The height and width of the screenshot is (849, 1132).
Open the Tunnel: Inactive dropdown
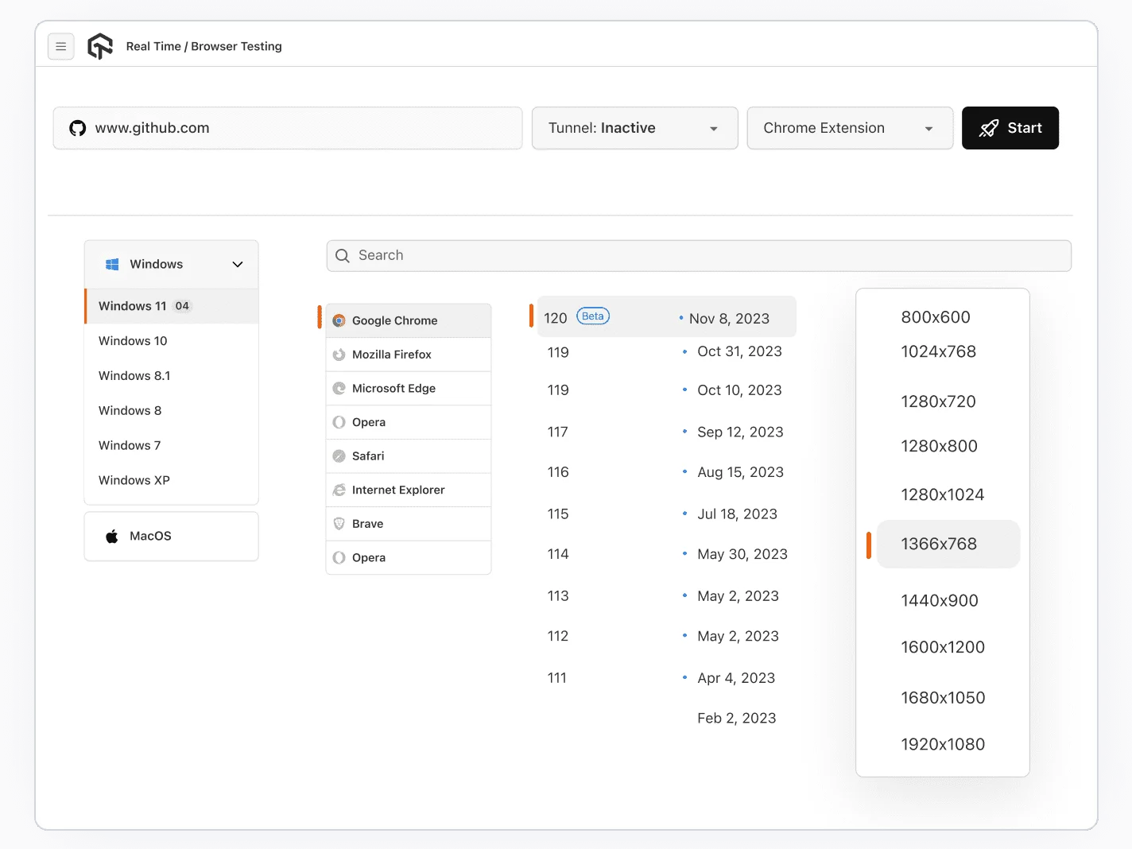[x=634, y=128]
